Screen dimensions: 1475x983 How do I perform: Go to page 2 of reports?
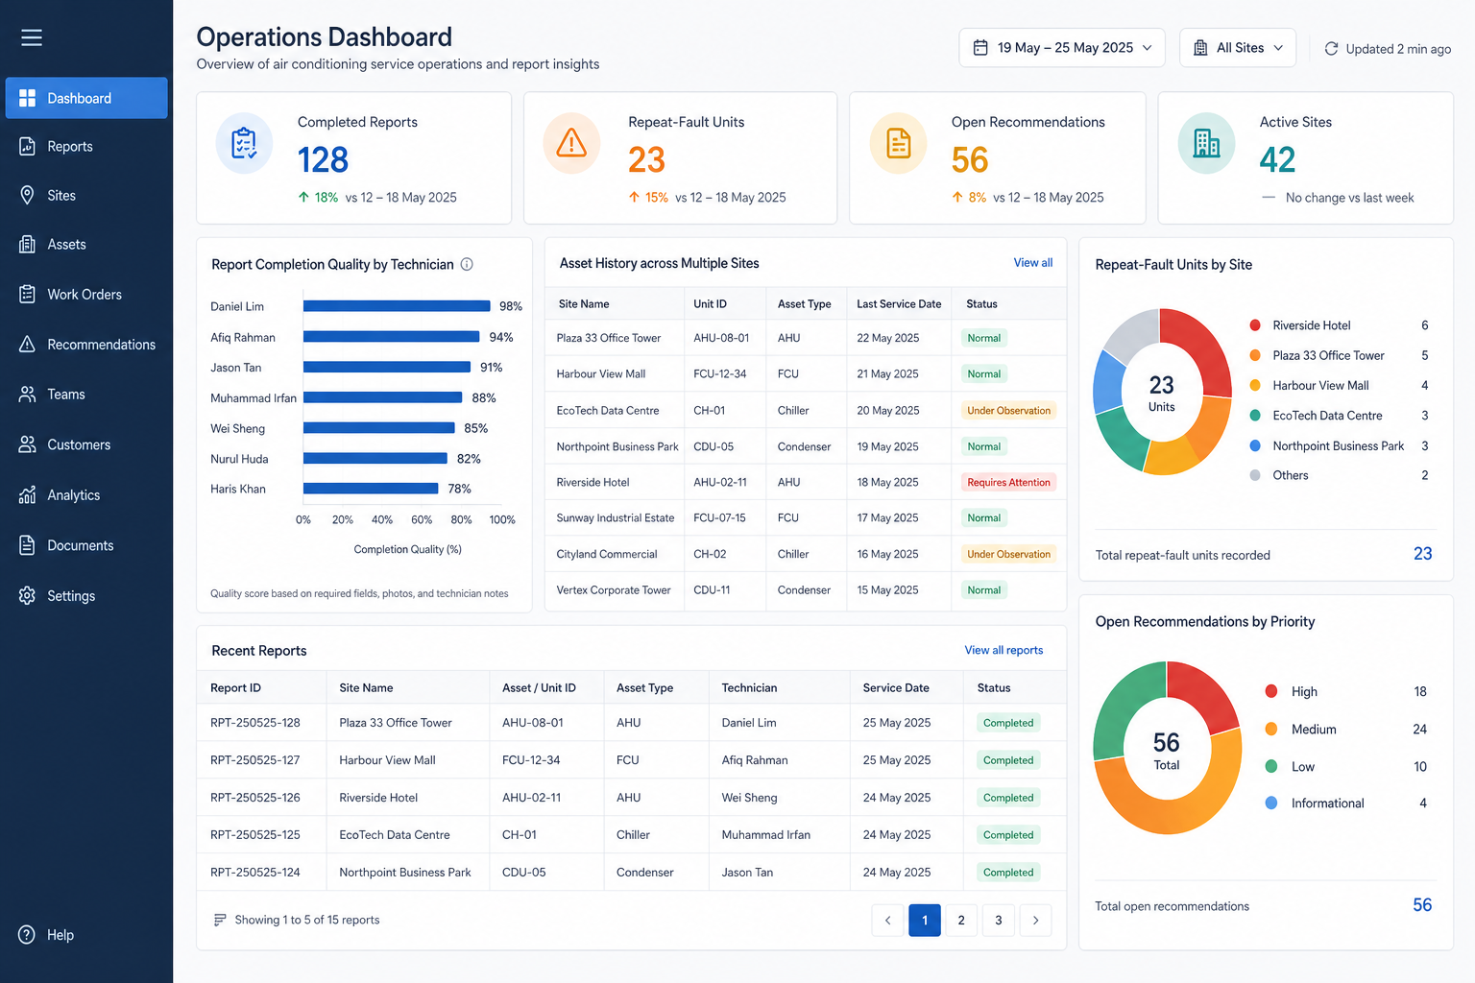click(x=961, y=920)
